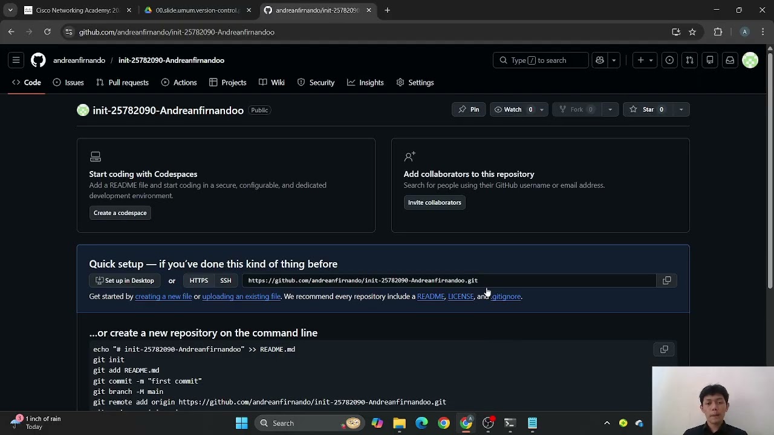This screenshot has width=774, height=435.
Task: Open the Code tab
Action: 27,83
